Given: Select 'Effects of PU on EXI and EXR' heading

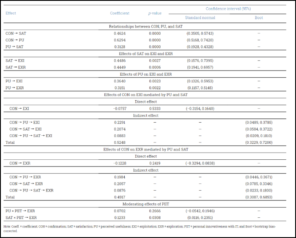Looking at the screenshot, I should (146, 74).
